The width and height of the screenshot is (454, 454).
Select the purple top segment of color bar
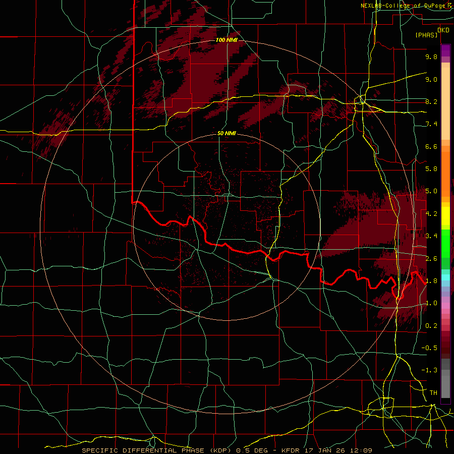tap(445, 50)
